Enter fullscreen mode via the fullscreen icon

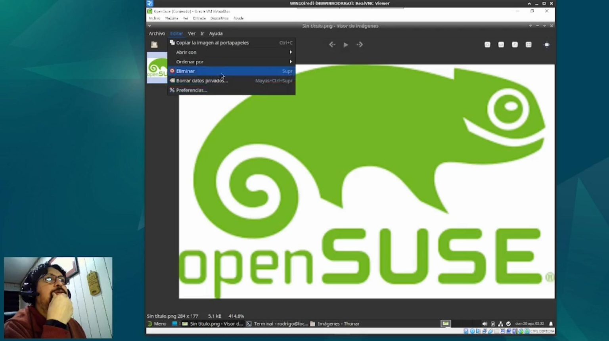[x=546, y=44]
